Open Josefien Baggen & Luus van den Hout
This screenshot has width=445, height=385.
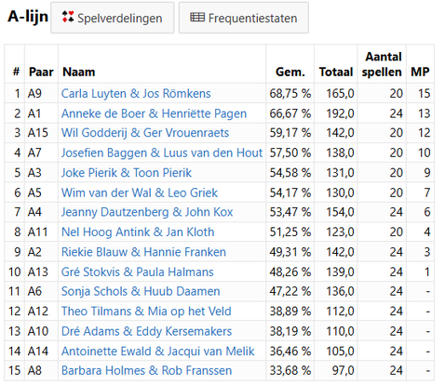[162, 153]
